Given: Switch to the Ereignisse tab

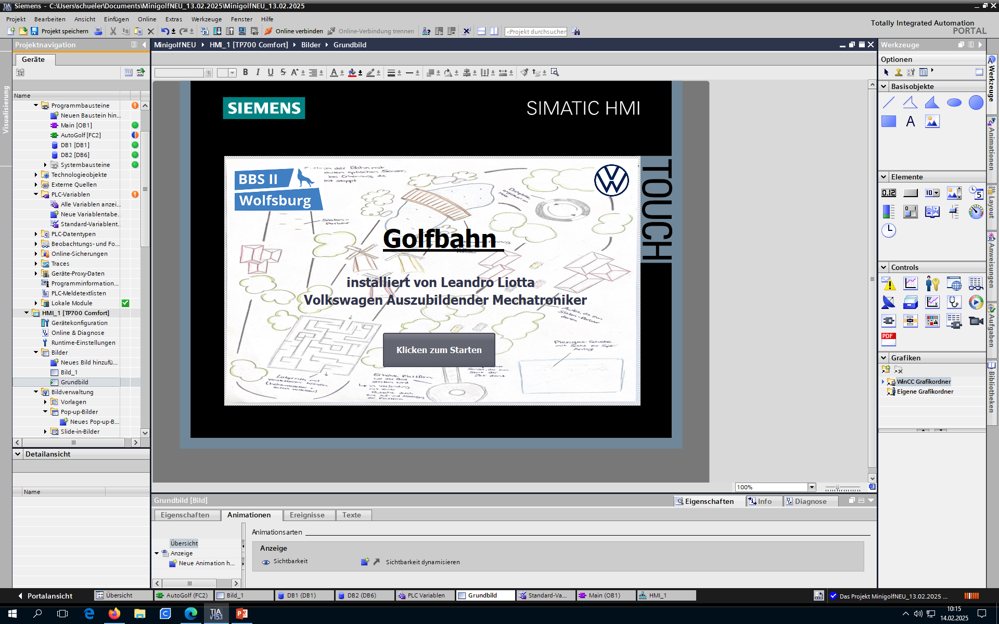Looking at the screenshot, I should (307, 515).
